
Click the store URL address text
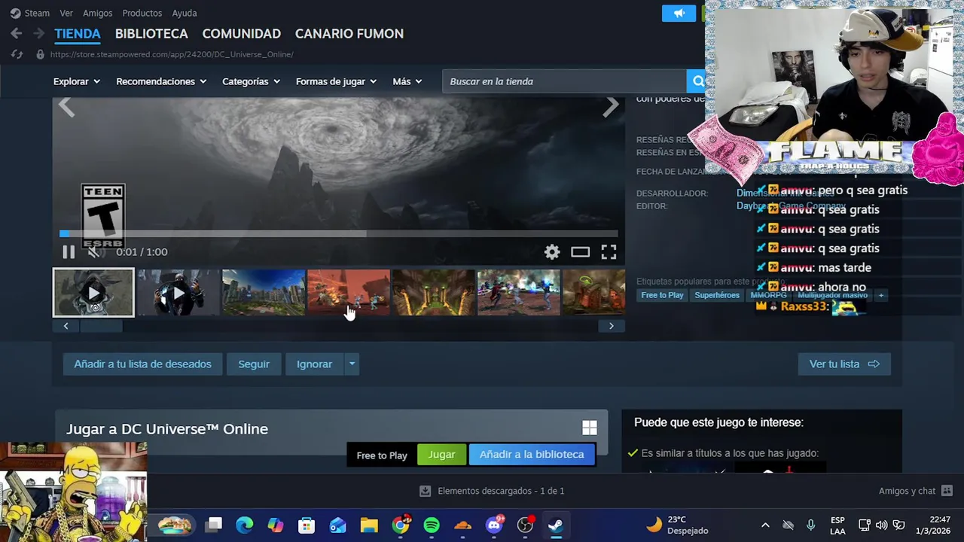click(172, 54)
